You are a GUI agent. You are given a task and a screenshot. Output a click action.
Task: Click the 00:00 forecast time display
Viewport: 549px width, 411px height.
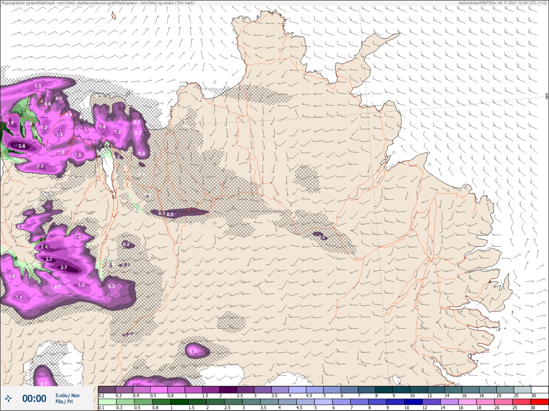pos(34,399)
